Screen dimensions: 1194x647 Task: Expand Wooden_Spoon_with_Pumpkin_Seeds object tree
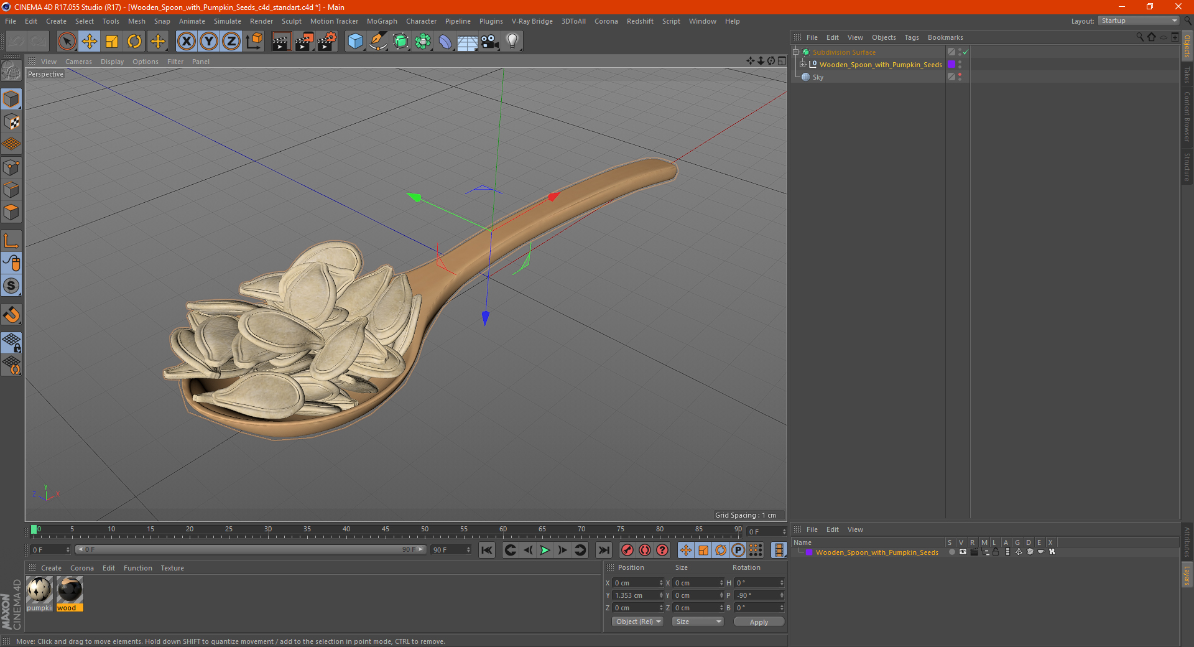[802, 64]
